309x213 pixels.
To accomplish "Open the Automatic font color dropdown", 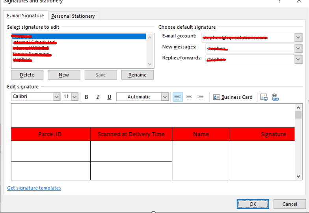I will pyautogui.click(x=165, y=97).
